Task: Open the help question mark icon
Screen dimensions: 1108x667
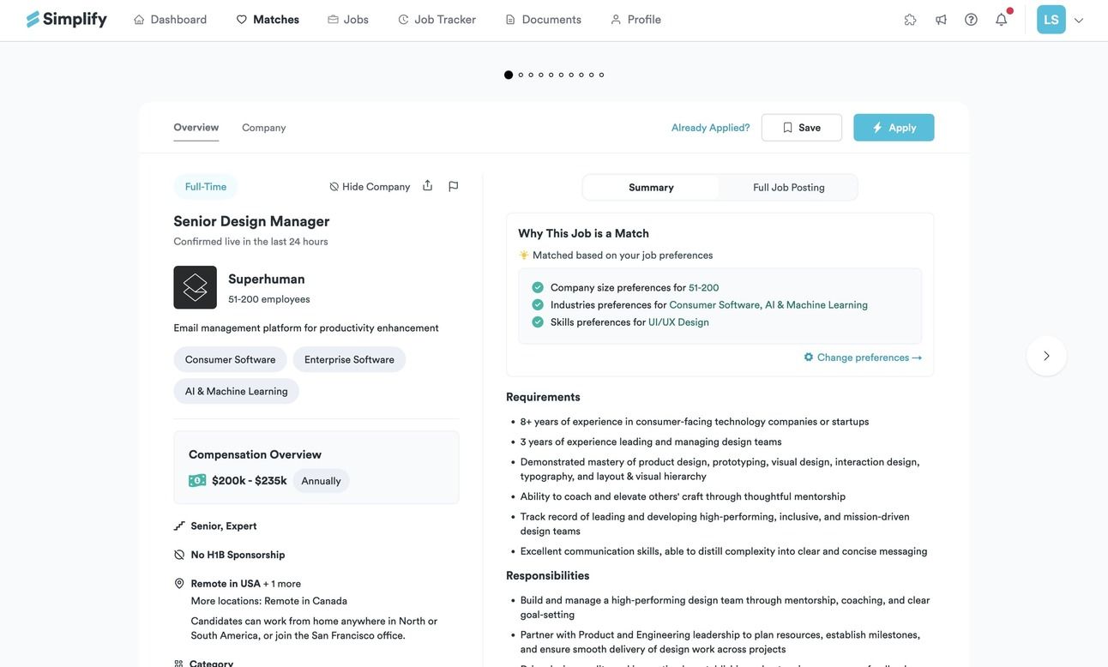Action: coord(971,20)
